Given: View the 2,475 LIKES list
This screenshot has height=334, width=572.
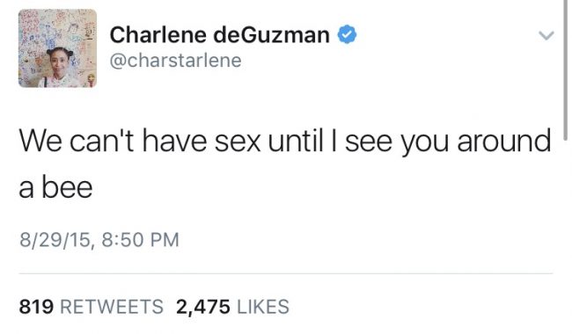Looking at the screenshot, I should click(x=232, y=307).
